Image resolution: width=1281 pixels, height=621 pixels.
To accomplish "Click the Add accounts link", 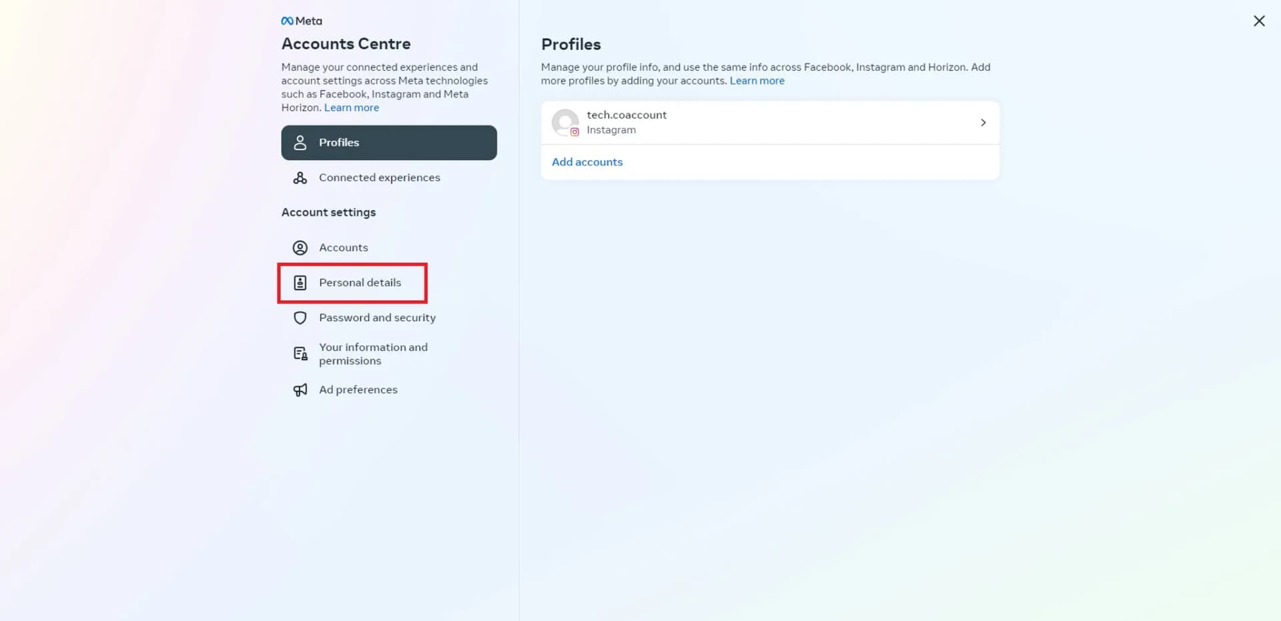I will (587, 162).
